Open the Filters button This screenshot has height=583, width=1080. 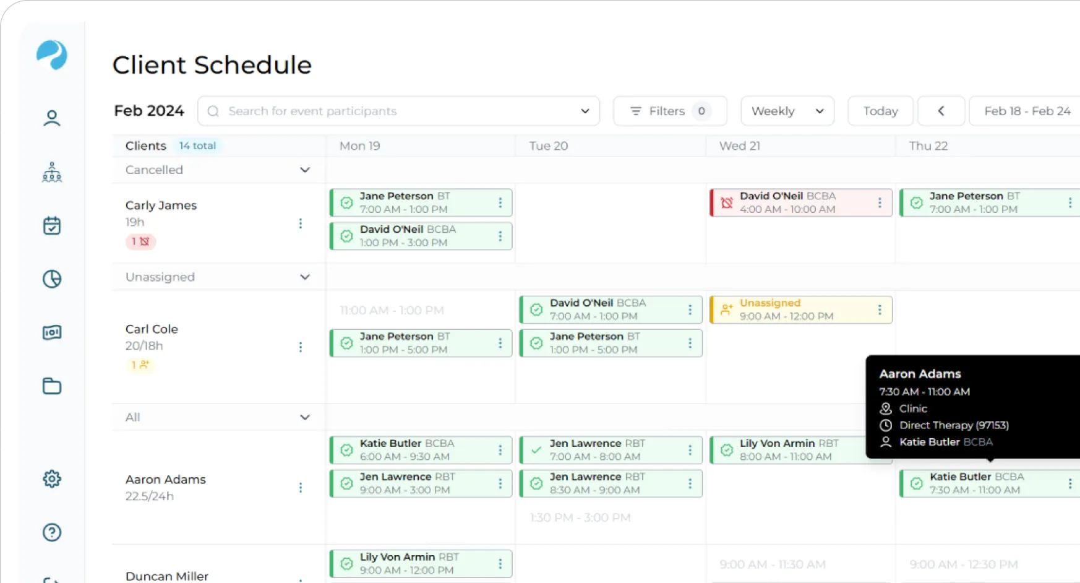[x=670, y=111]
